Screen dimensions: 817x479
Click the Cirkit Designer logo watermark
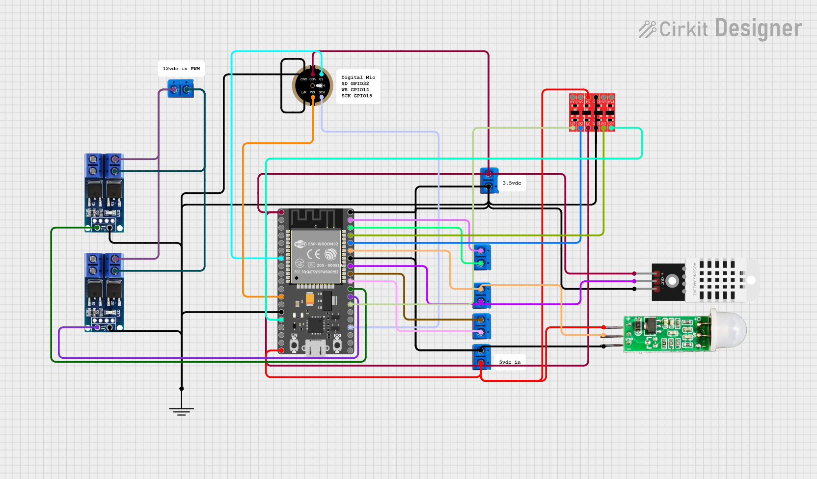720,28
